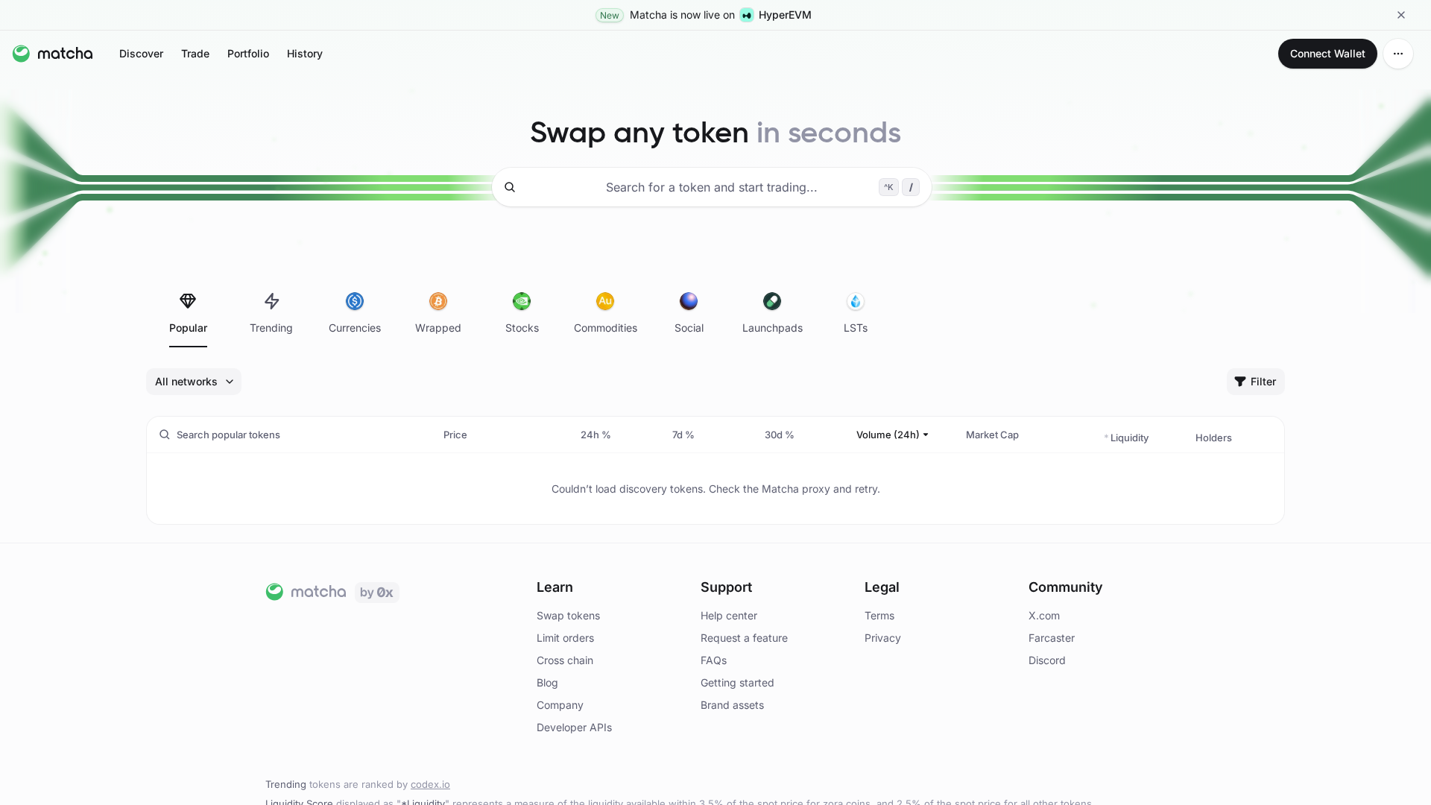This screenshot has height=805, width=1431.
Task: Click the 'by 0x' badge in footer
Action: (x=376, y=593)
